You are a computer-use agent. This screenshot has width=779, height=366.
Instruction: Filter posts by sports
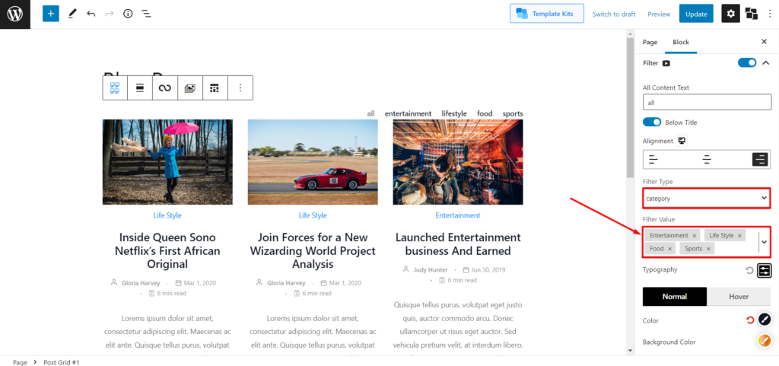click(513, 113)
